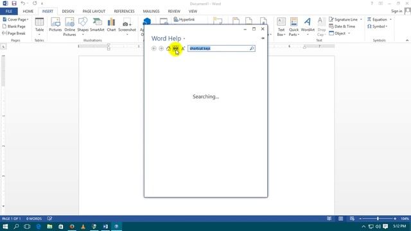411x231 pixels.
Task: Switch to the REVIEW tab
Action: pyautogui.click(x=174, y=12)
